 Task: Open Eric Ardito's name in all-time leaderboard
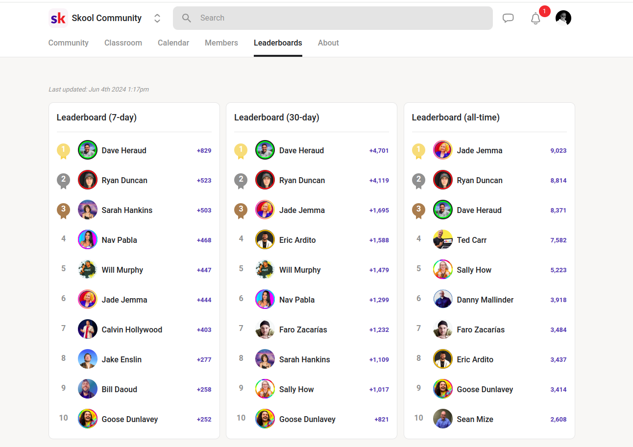click(x=475, y=360)
